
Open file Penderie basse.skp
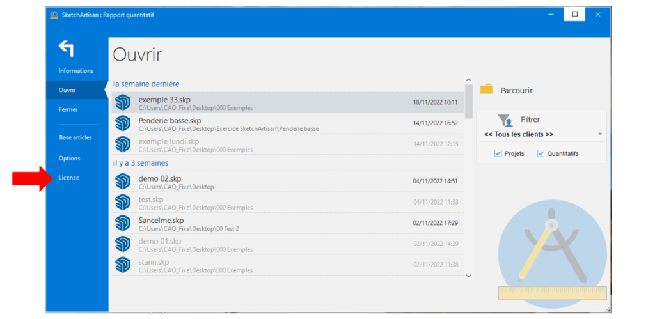(288, 123)
